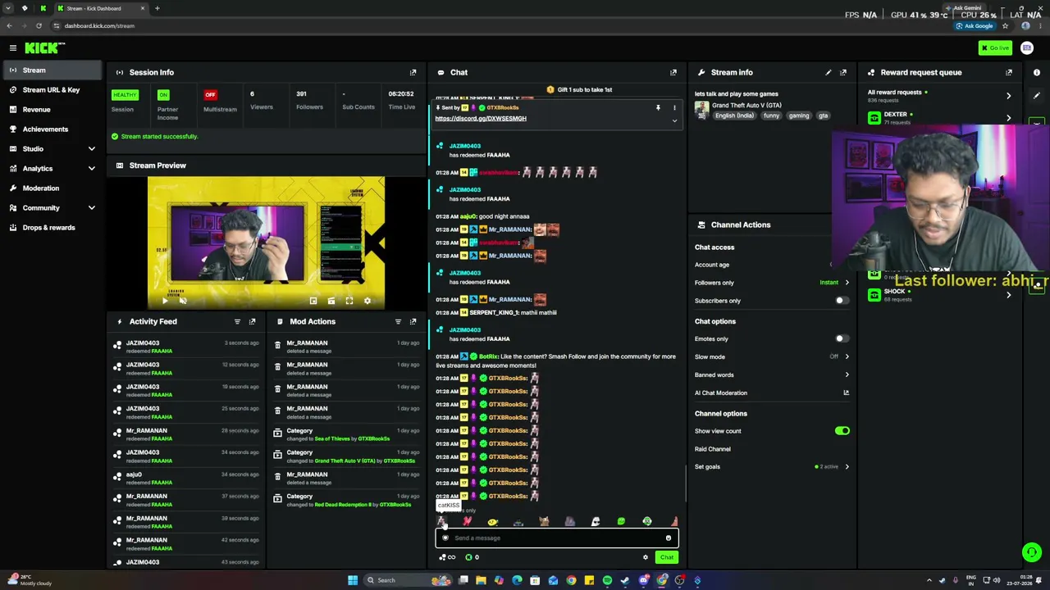Open Stream URL & Key page
Viewport: 1050px width, 590px height.
(51, 89)
